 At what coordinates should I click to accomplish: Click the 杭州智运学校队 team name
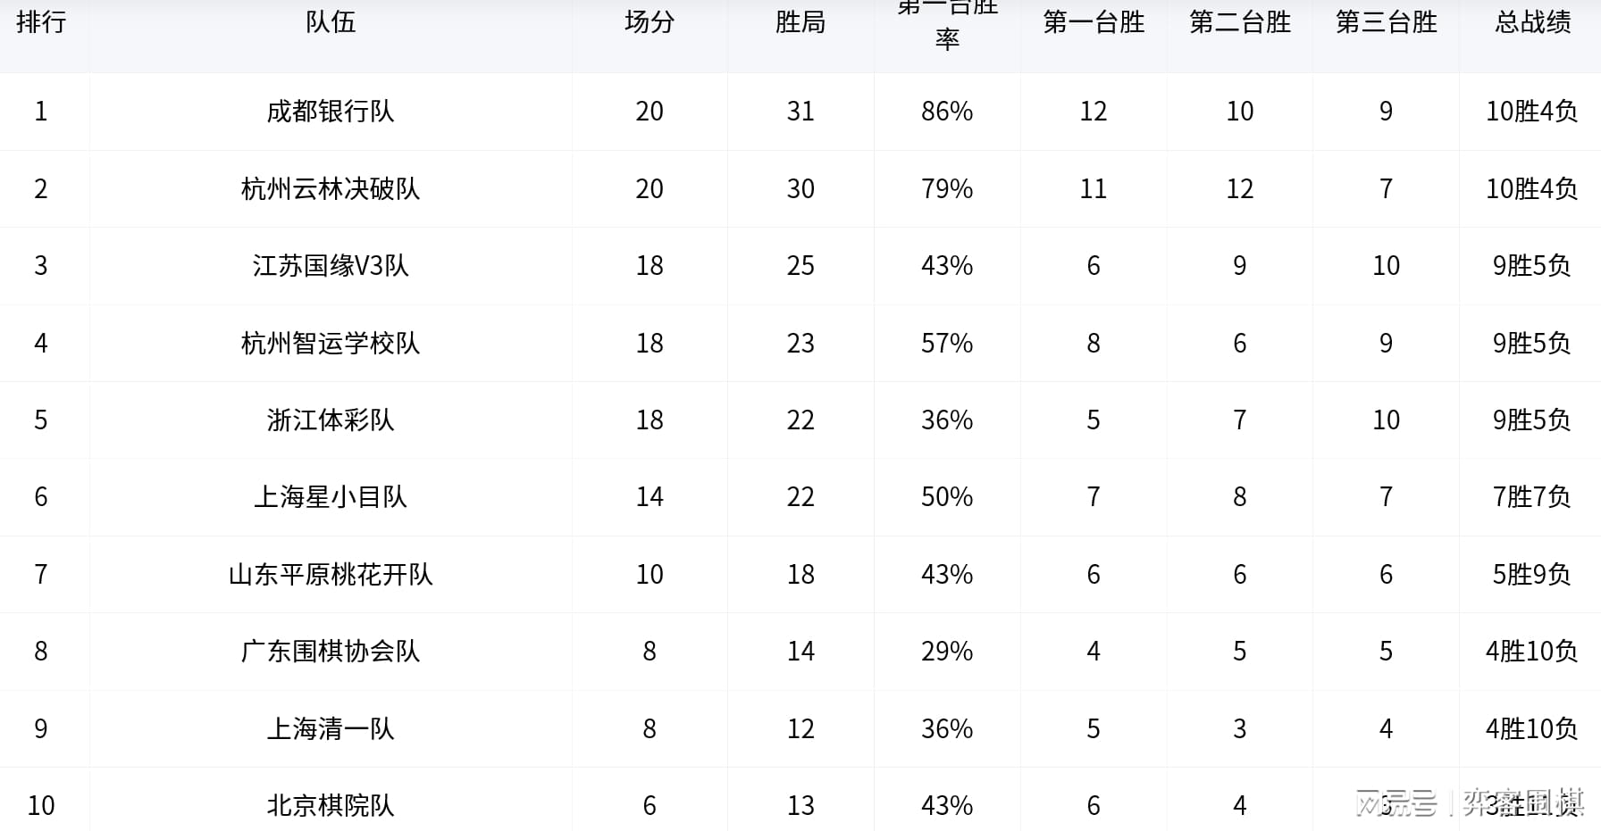coord(331,344)
